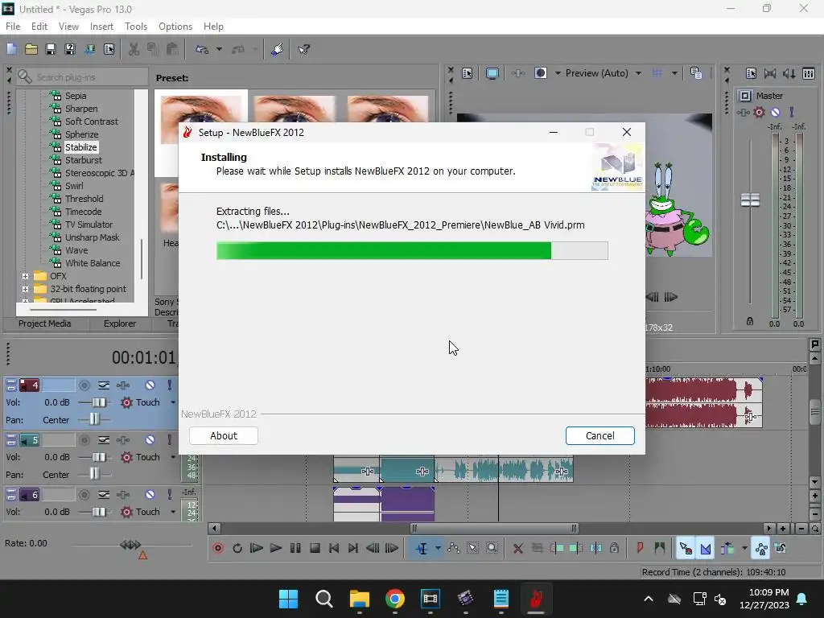Image resolution: width=824 pixels, height=618 pixels.
Task: Click the Play From Start button
Action: [257, 548]
